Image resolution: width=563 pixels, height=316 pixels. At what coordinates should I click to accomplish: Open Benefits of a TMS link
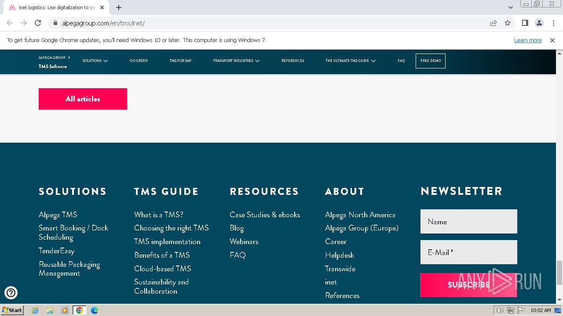click(x=162, y=255)
